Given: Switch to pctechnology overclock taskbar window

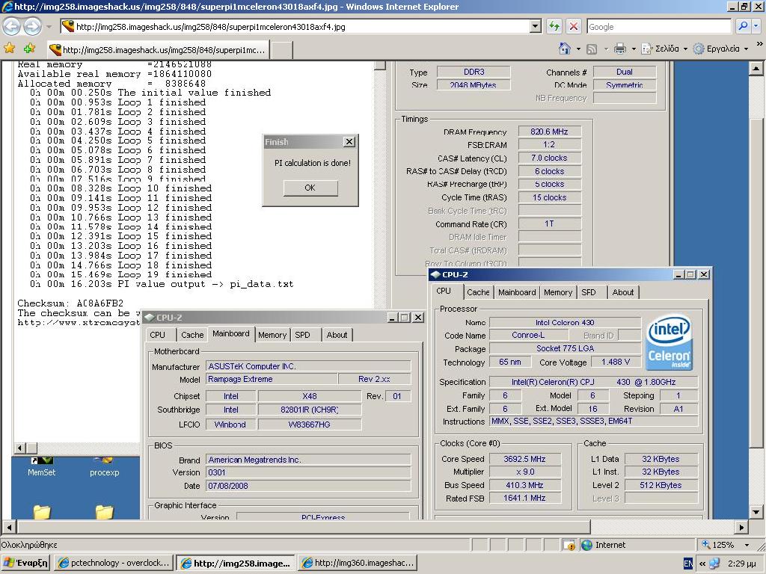Looking at the screenshot, I should pyautogui.click(x=114, y=563).
